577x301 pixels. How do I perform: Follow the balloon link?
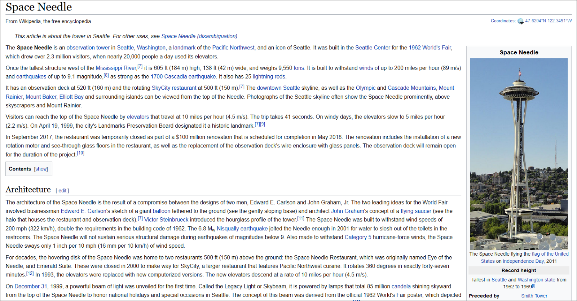point(162,211)
